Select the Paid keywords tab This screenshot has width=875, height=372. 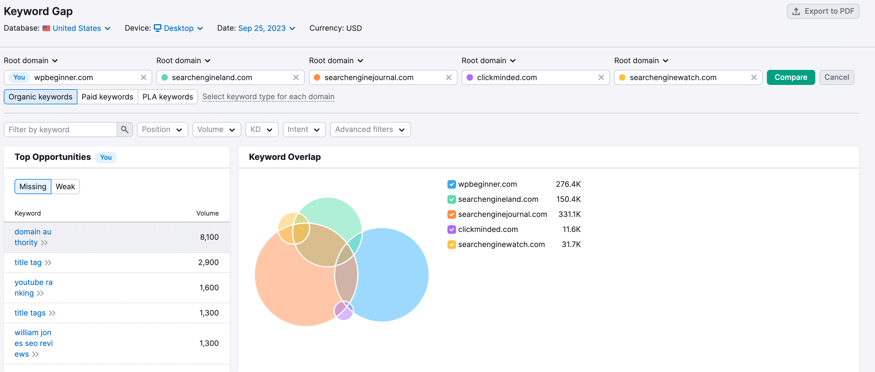click(x=107, y=97)
